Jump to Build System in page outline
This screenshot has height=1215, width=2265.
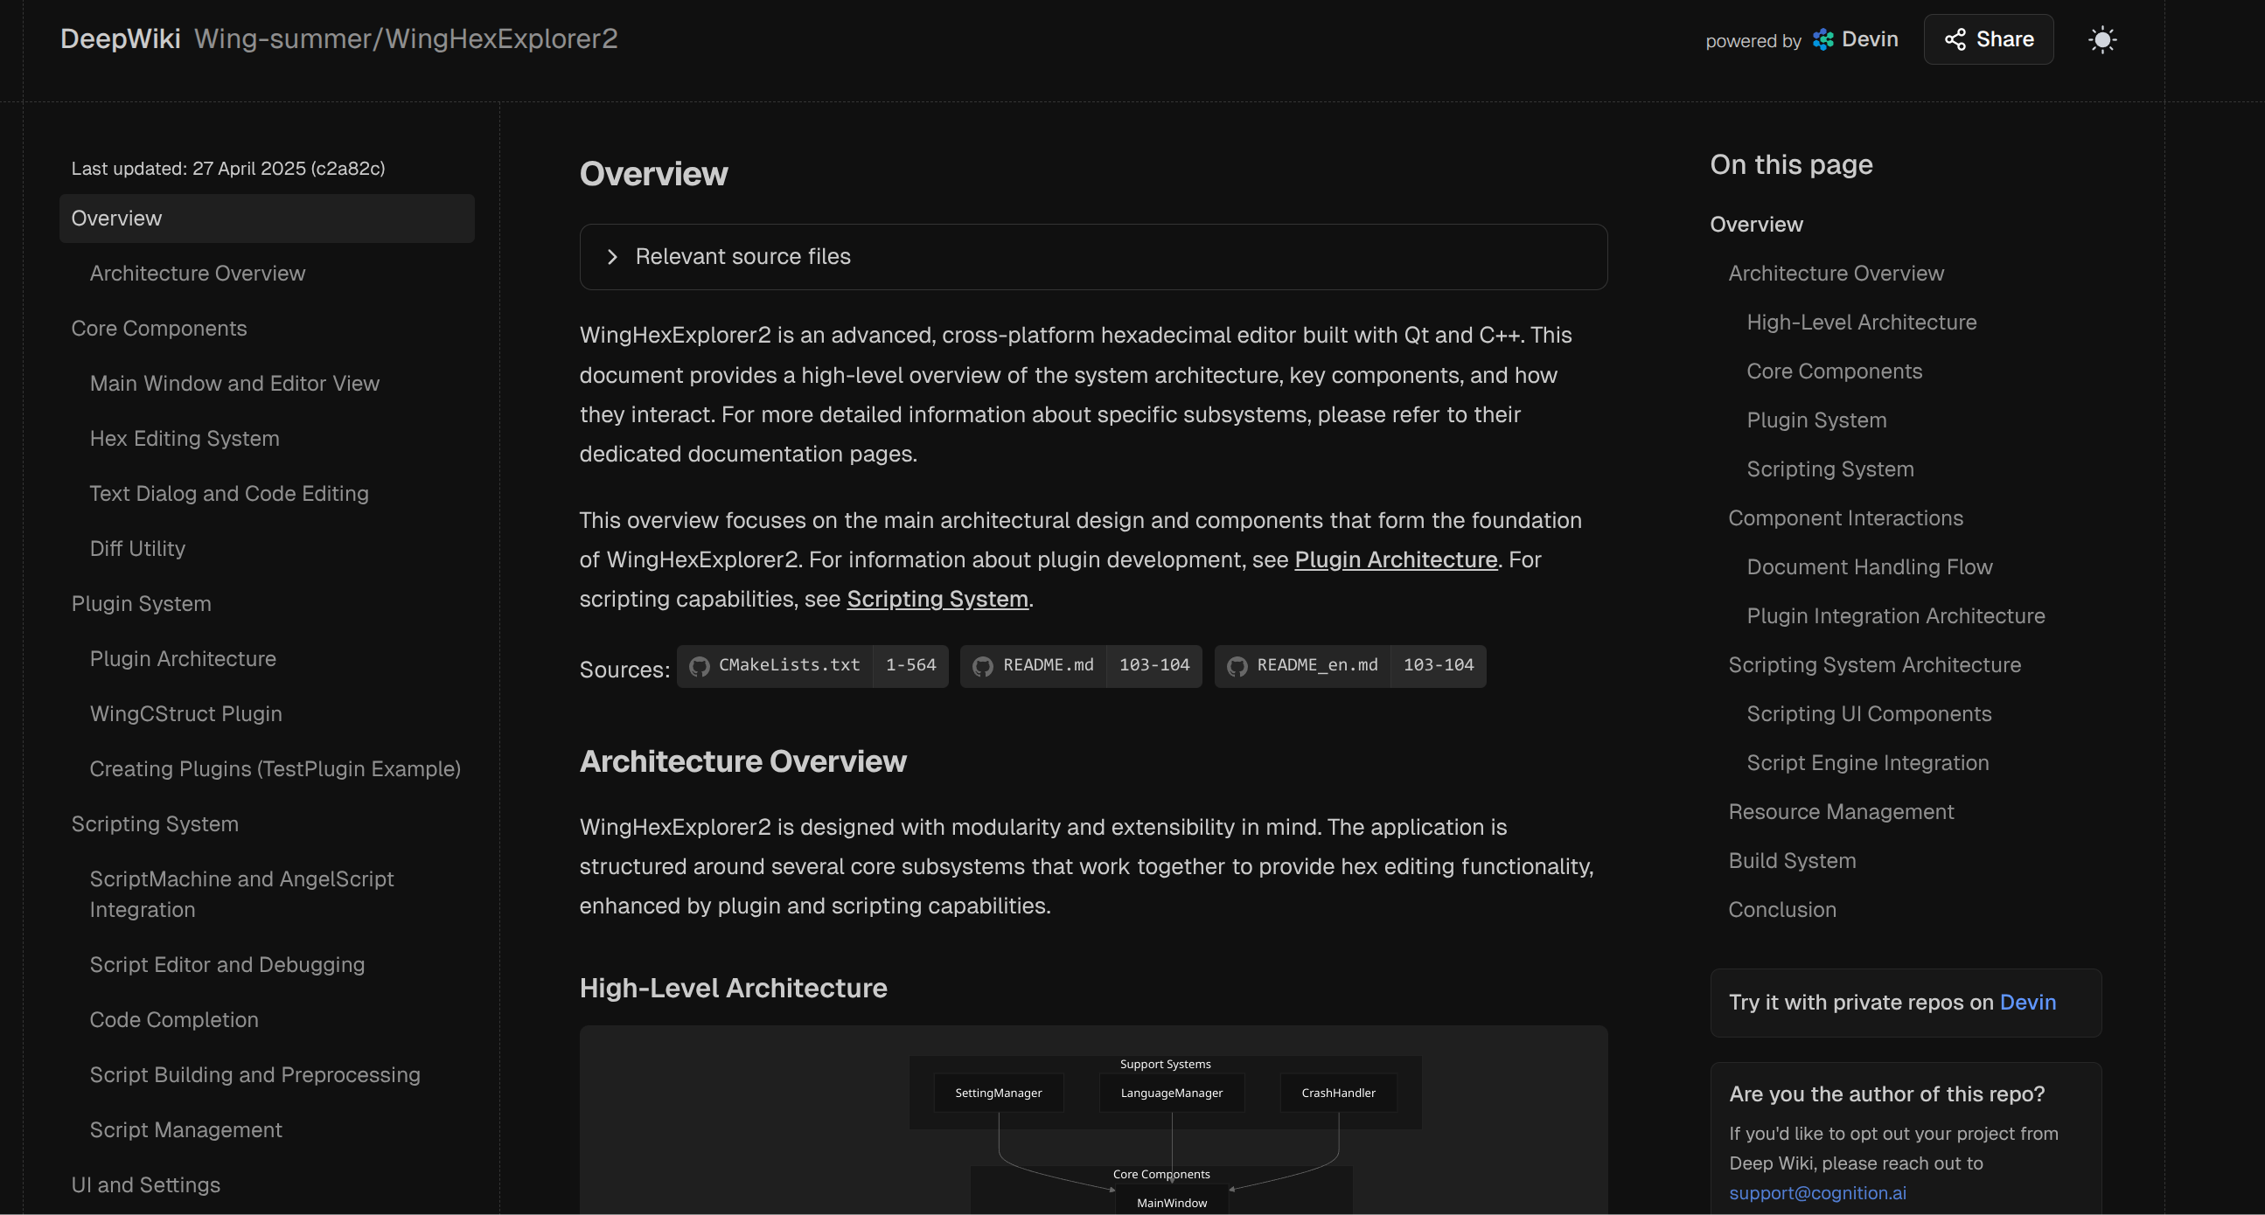point(1792,861)
